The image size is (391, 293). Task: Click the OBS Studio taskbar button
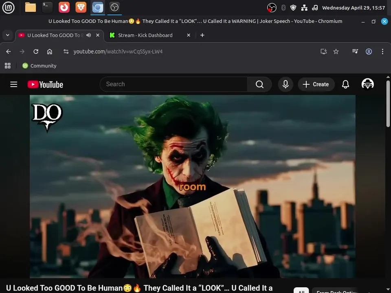[x=114, y=7]
